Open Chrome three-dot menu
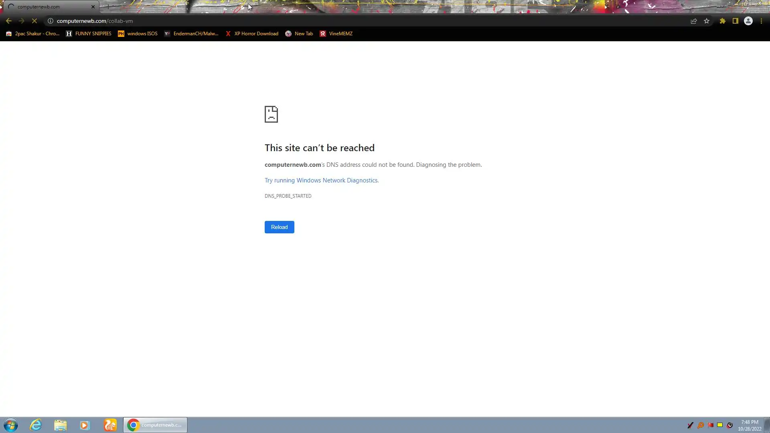This screenshot has height=433, width=770. pyautogui.click(x=761, y=21)
